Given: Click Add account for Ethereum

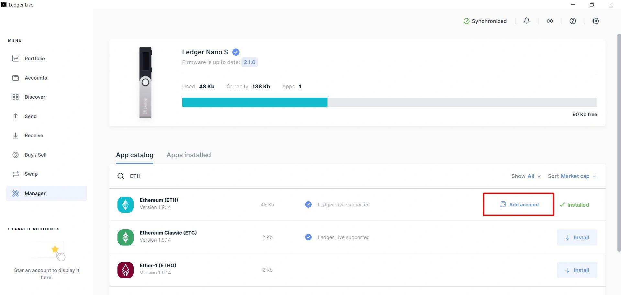Looking at the screenshot, I should 519,205.
